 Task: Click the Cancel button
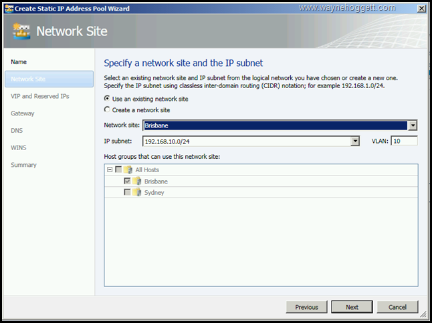tap(397, 307)
